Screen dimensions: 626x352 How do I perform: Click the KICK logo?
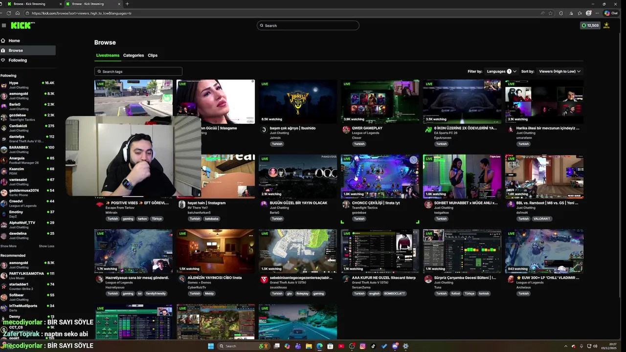(22, 25)
